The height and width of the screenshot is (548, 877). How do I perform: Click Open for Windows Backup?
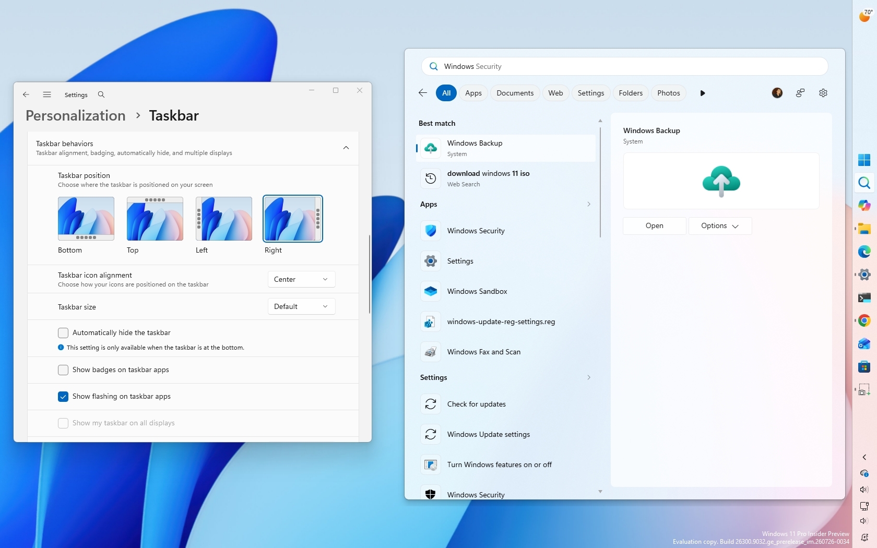click(655, 226)
